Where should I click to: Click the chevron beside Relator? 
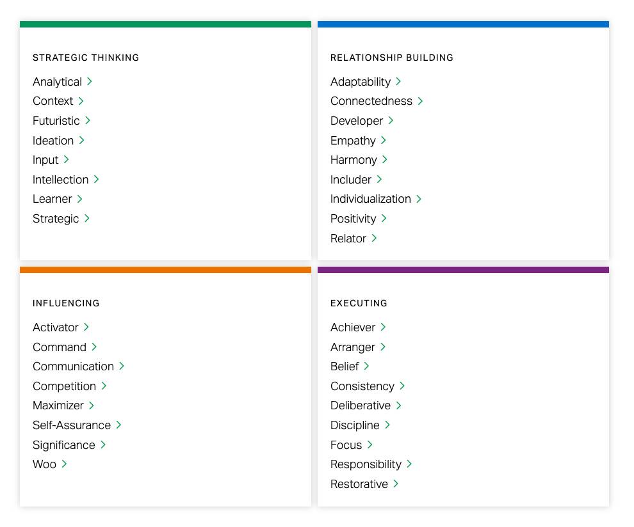coord(375,239)
